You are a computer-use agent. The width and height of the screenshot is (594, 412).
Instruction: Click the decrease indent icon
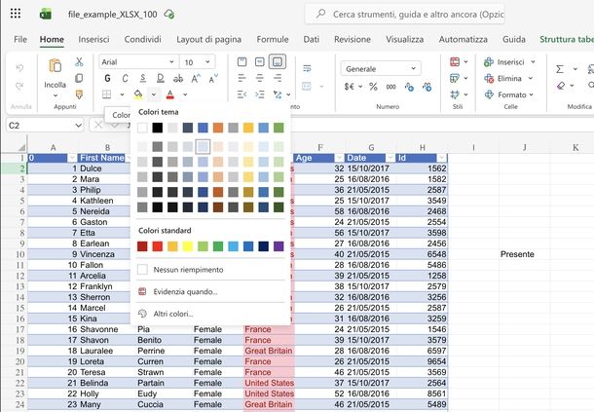(241, 94)
